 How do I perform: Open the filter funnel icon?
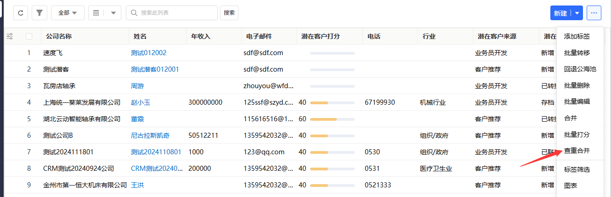pos(40,13)
